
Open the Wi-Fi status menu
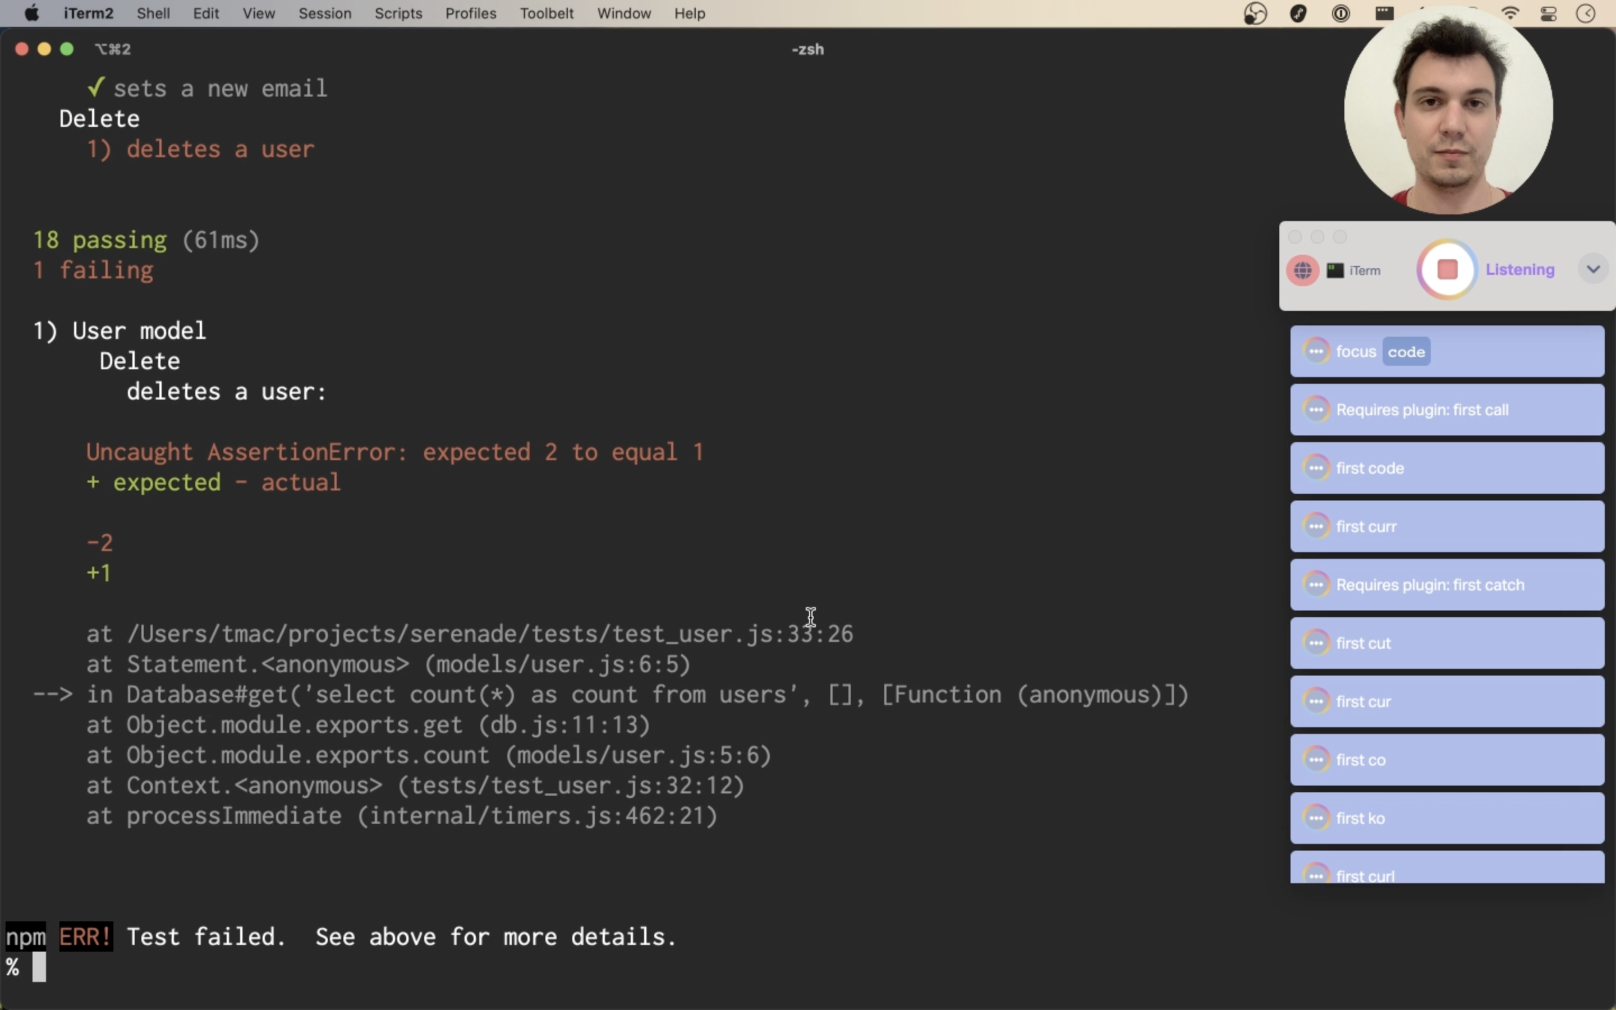pyautogui.click(x=1511, y=13)
